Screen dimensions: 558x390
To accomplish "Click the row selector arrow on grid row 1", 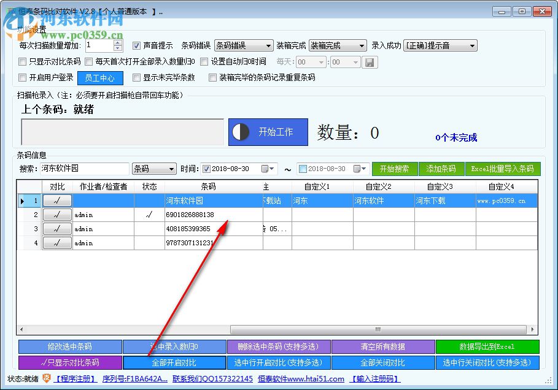I will 23,200.
